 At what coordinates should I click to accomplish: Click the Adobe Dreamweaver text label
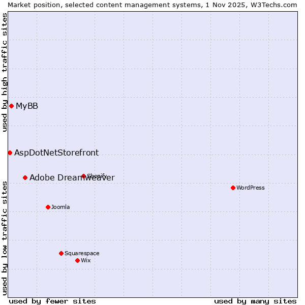click(x=72, y=178)
